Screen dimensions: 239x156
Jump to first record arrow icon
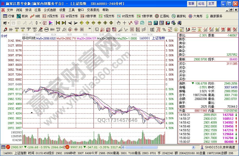click(58, 23)
